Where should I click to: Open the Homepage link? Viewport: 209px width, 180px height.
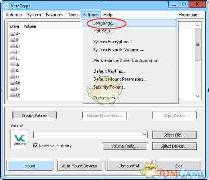pos(189,15)
